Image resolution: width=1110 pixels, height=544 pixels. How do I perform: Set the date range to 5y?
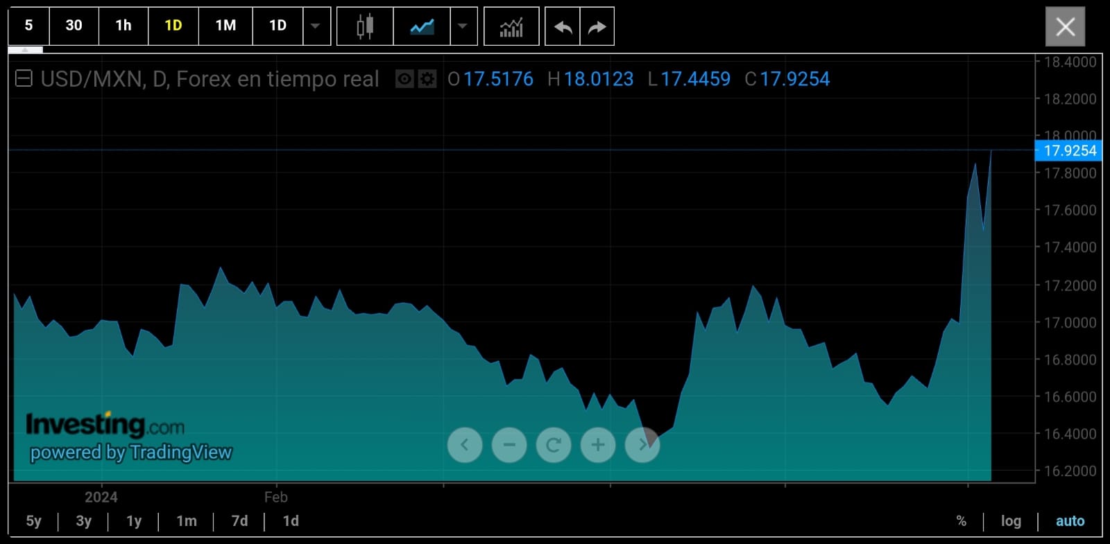pos(33,521)
